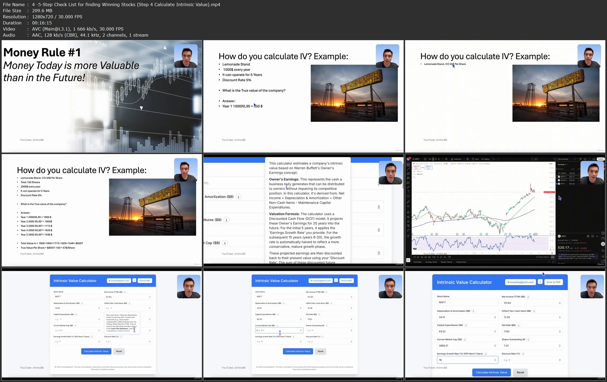Click Shares Outstanding info icon in growth-rate-16 frame
This screenshot has width=607, height=382.
pyautogui.click(x=528, y=340)
